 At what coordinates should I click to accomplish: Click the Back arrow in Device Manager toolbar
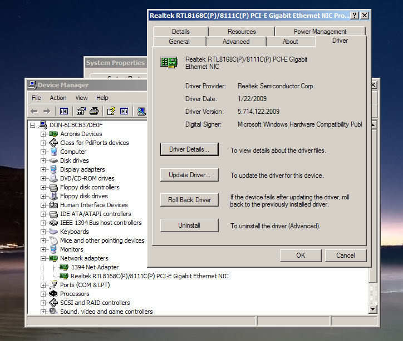tap(34, 111)
